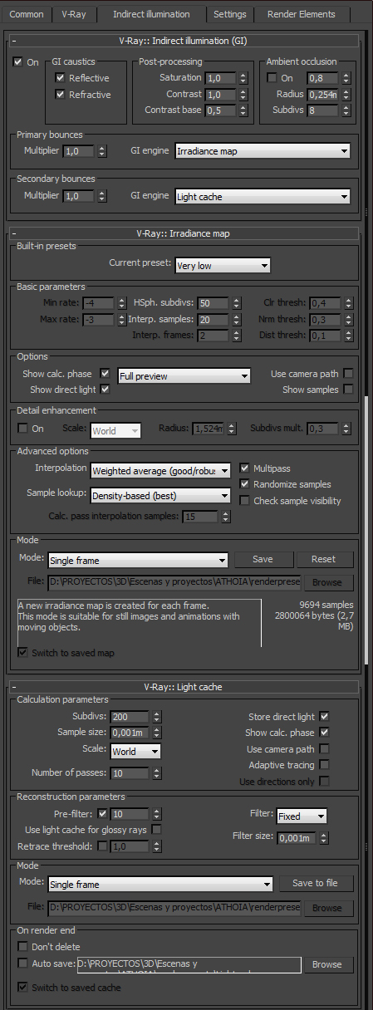Browse for Auto save file path
Viewport: 373px width, 1010px height.
(327, 964)
